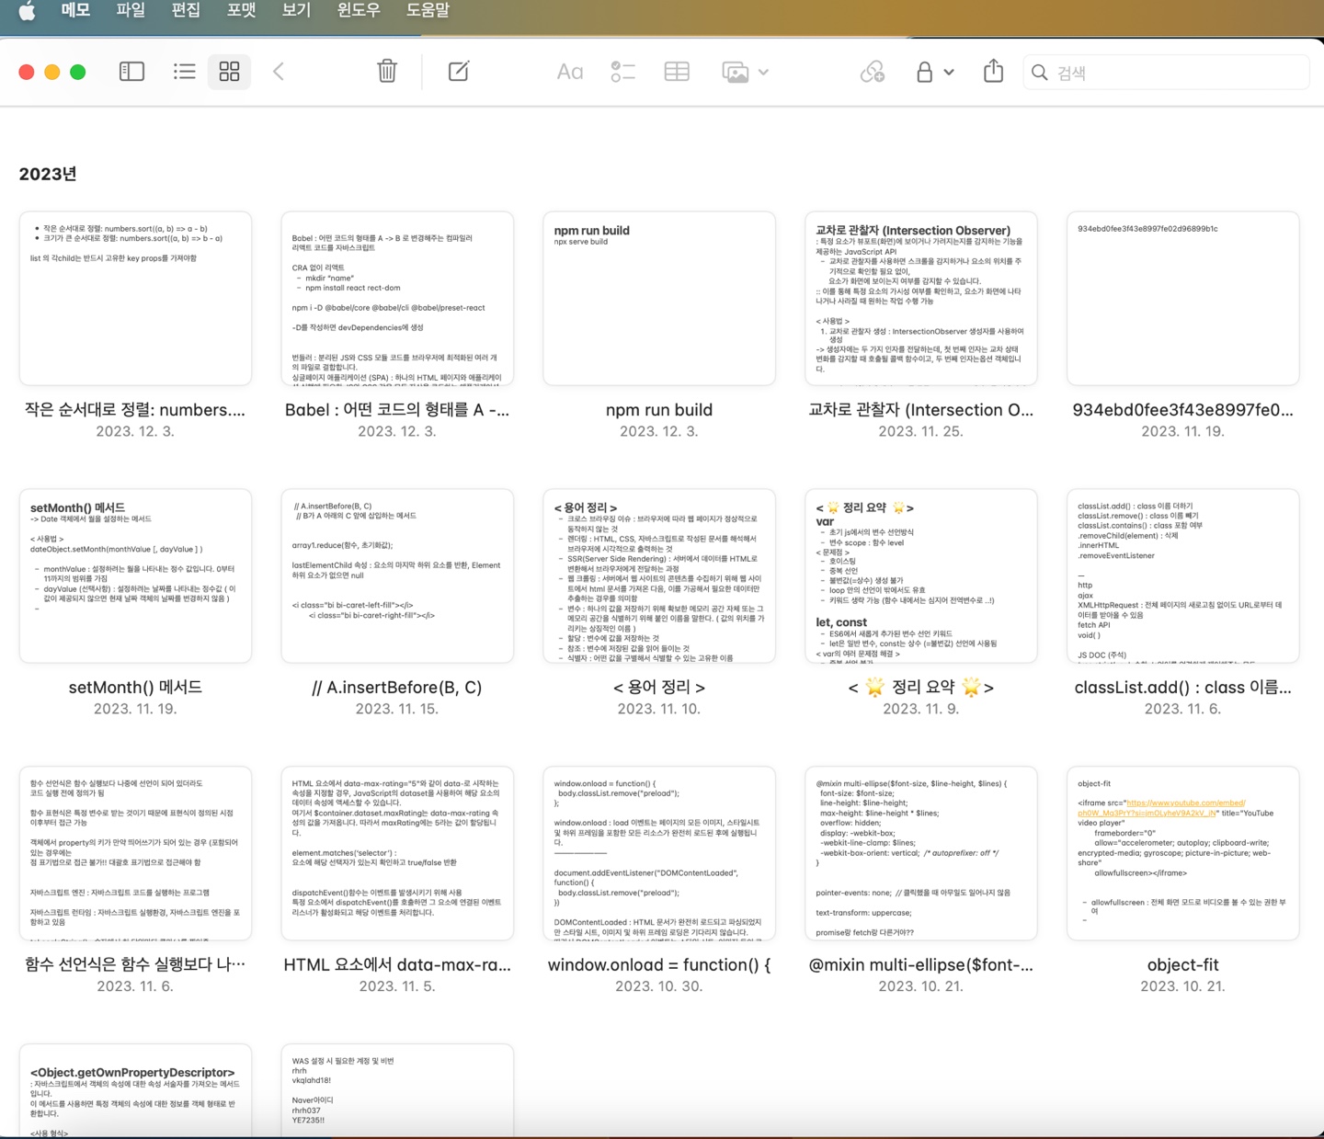Open the classList.add() note thumbnail
1324x1139 pixels.
[x=1183, y=576]
